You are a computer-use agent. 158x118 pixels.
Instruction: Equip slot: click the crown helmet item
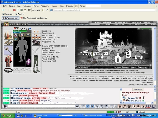tap(8, 35)
